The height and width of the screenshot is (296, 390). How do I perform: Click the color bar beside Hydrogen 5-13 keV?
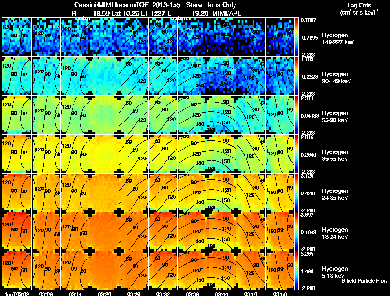296,270
